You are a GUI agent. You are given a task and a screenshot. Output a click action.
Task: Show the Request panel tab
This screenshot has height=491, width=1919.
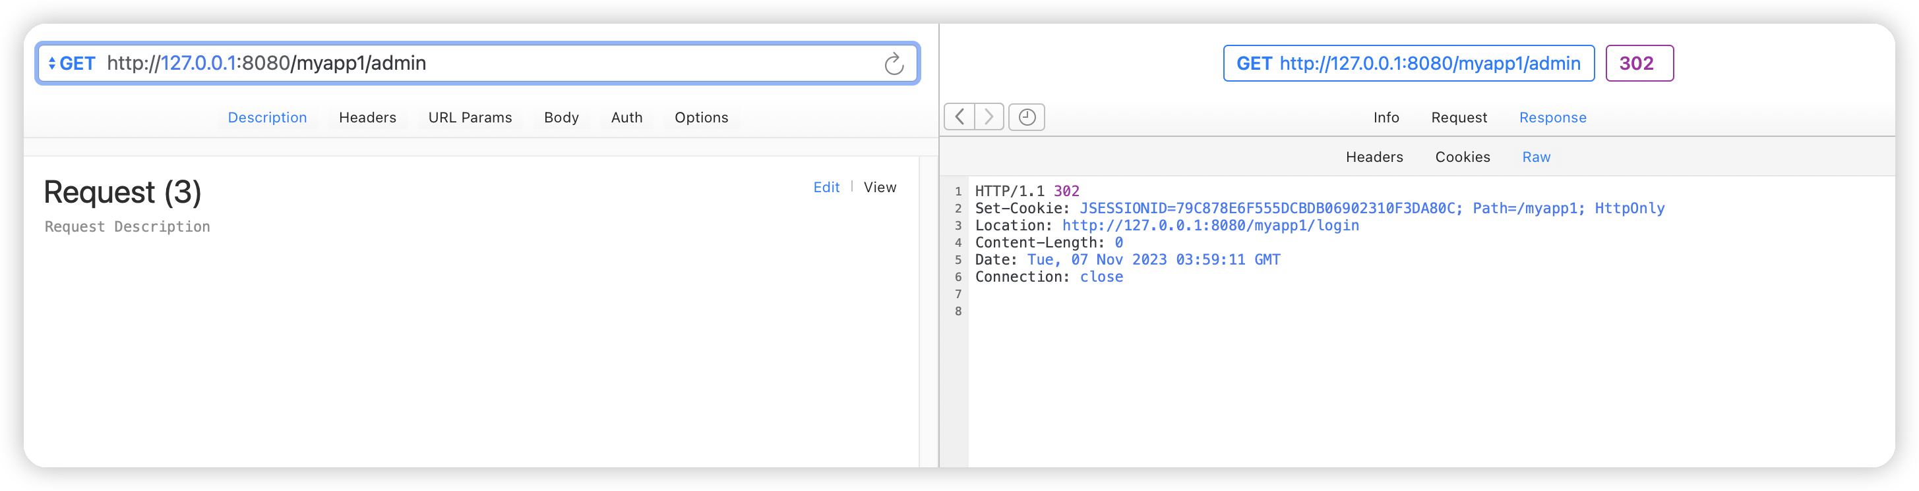pyautogui.click(x=1459, y=118)
